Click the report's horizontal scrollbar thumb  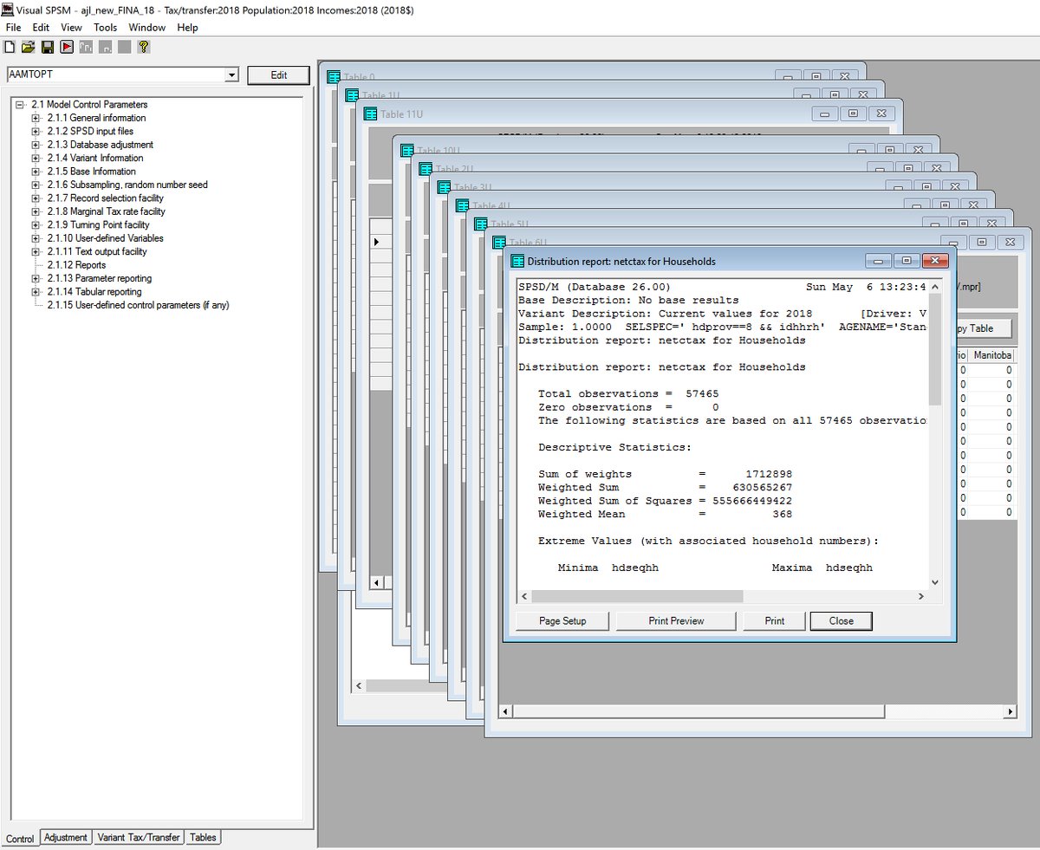coord(637,597)
